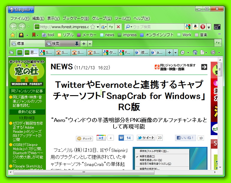Viewport: 231px width, 183px height.
Task: Search with the Google engine icon
Action: [188, 27]
